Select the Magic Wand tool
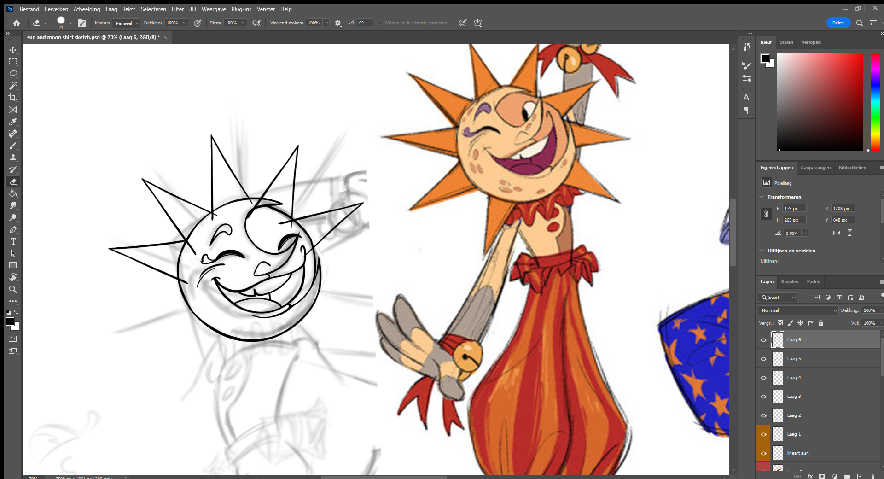The width and height of the screenshot is (884, 479). [13, 86]
